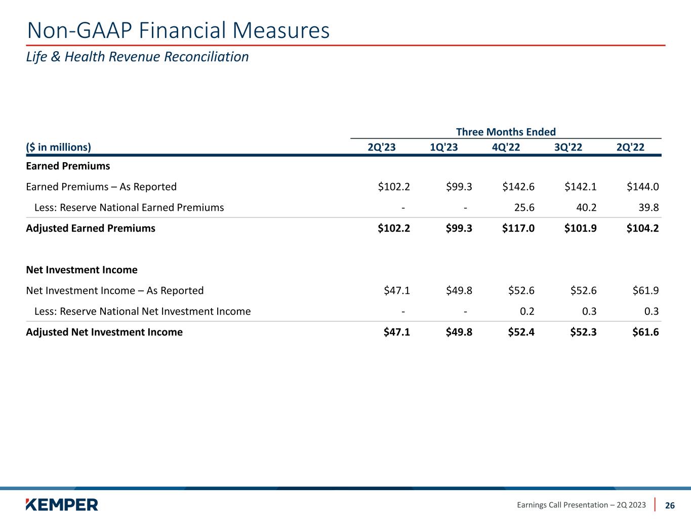Screen dimensions: 691x519
Task: Click the 4Q'22 column header
Action: [506, 147]
